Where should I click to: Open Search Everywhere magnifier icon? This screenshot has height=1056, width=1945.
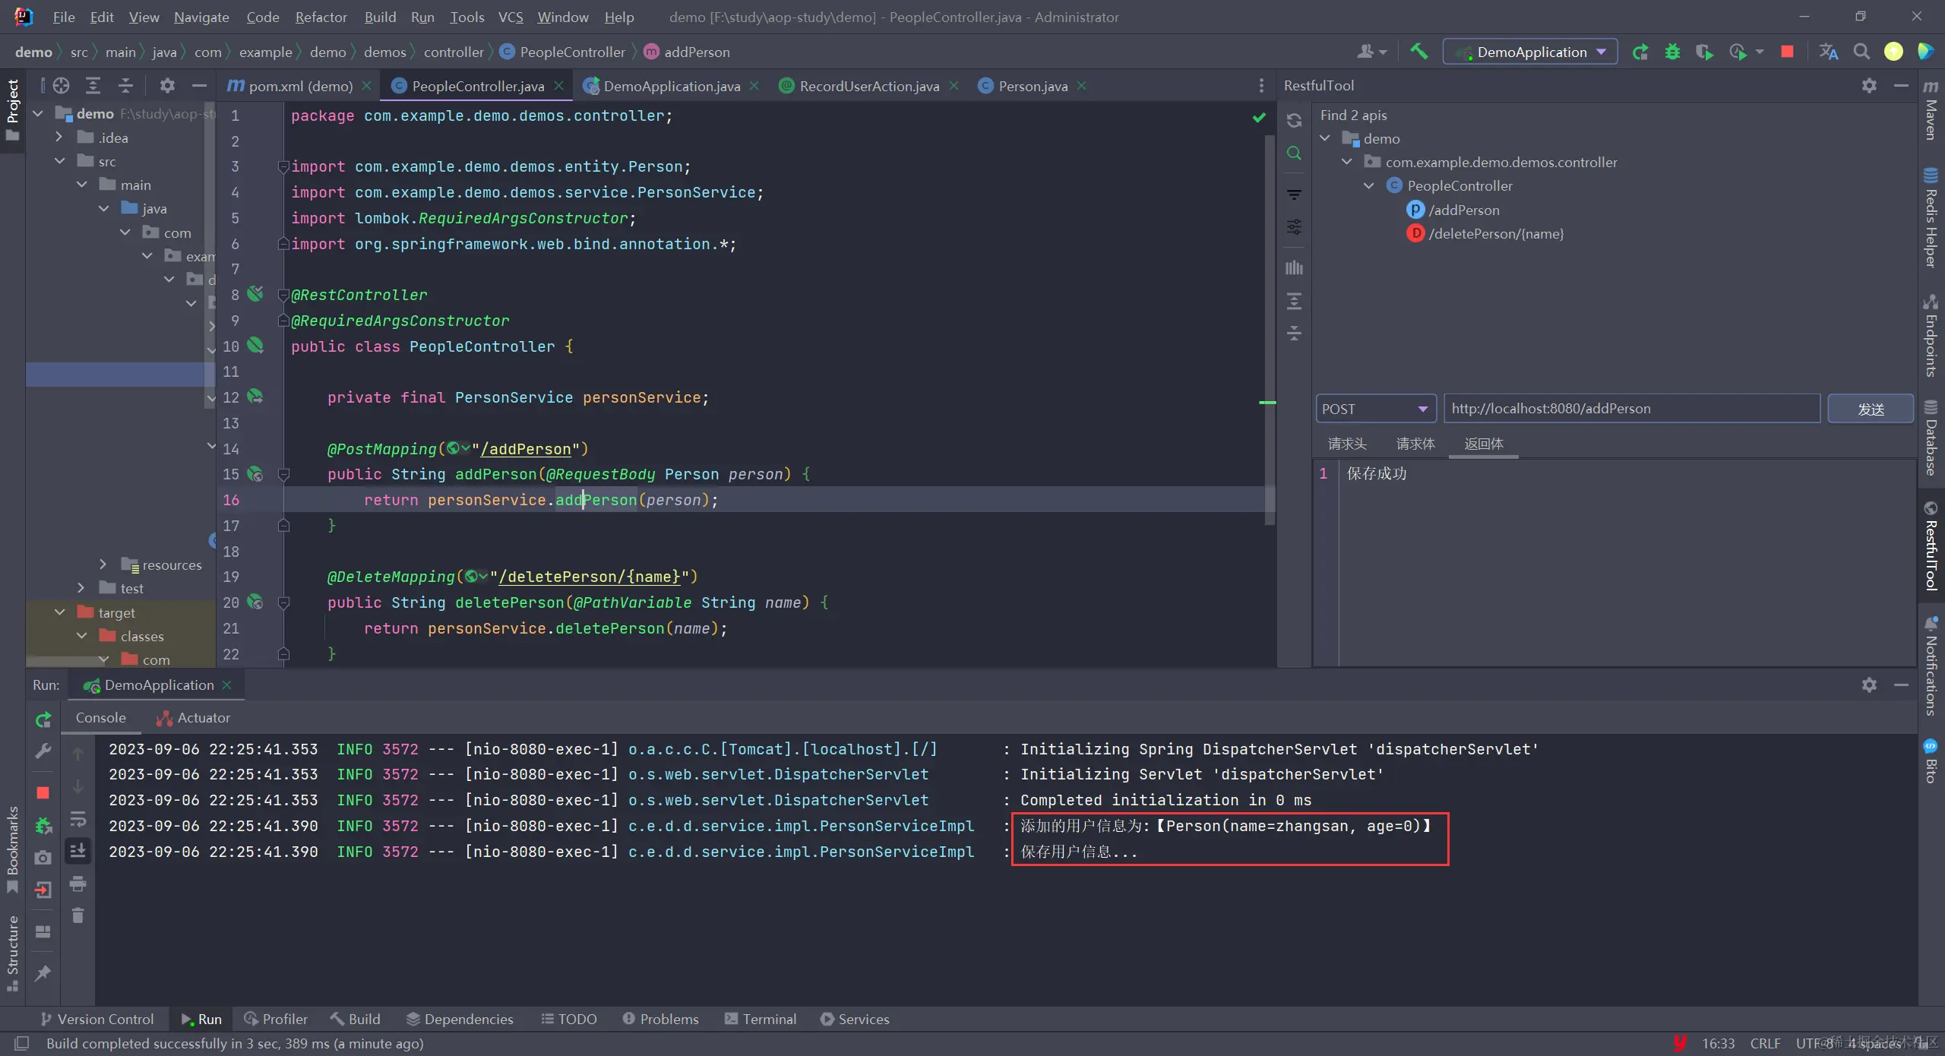1861,52
